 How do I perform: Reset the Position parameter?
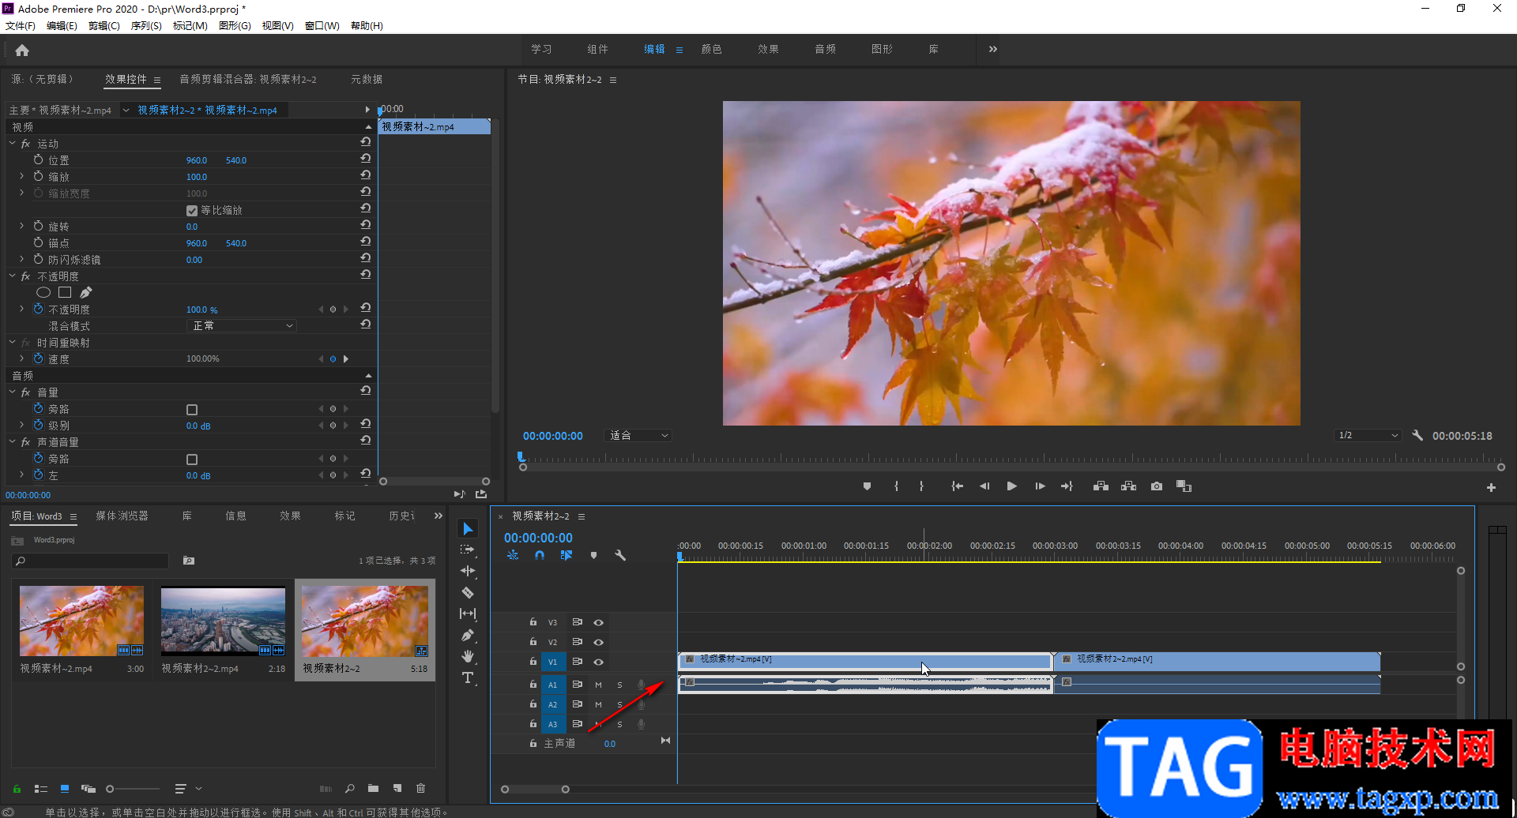(x=365, y=159)
